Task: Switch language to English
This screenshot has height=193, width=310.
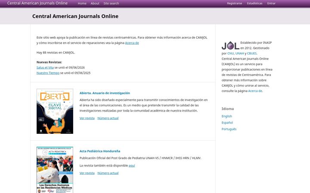Action: point(227,116)
